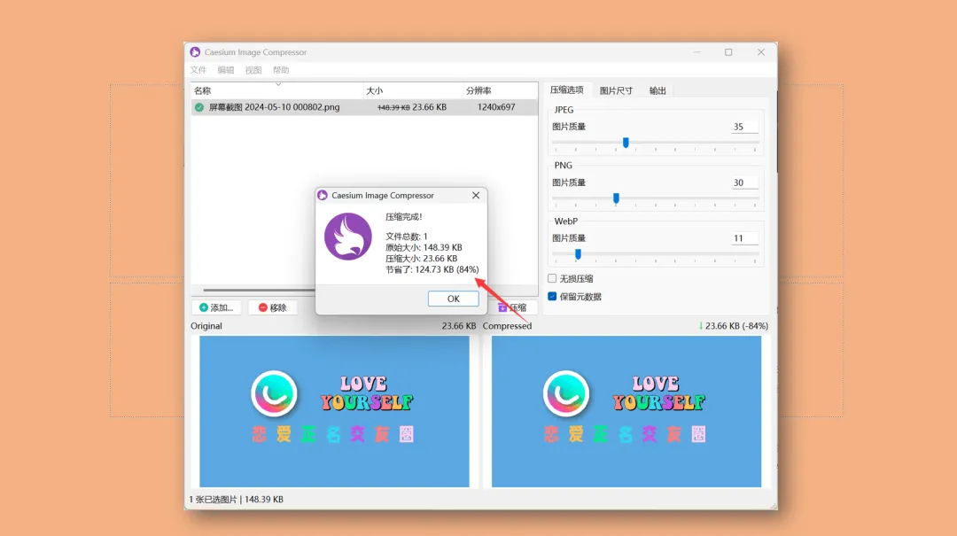Click the Original preview image
The width and height of the screenshot is (957, 536).
pos(334,411)
